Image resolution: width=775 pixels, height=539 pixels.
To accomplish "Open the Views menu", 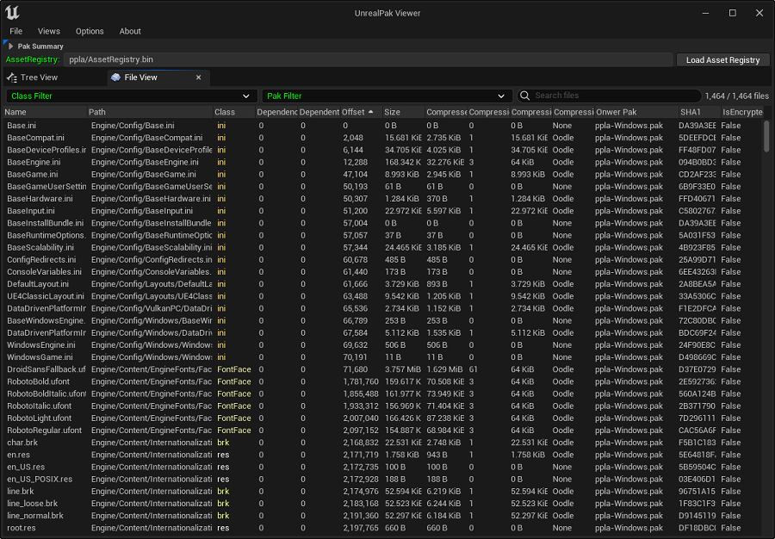I will [49, 31].
